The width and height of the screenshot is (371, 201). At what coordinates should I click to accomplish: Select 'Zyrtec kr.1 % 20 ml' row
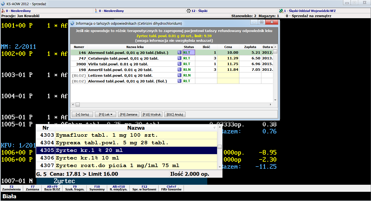click(126, 150)
